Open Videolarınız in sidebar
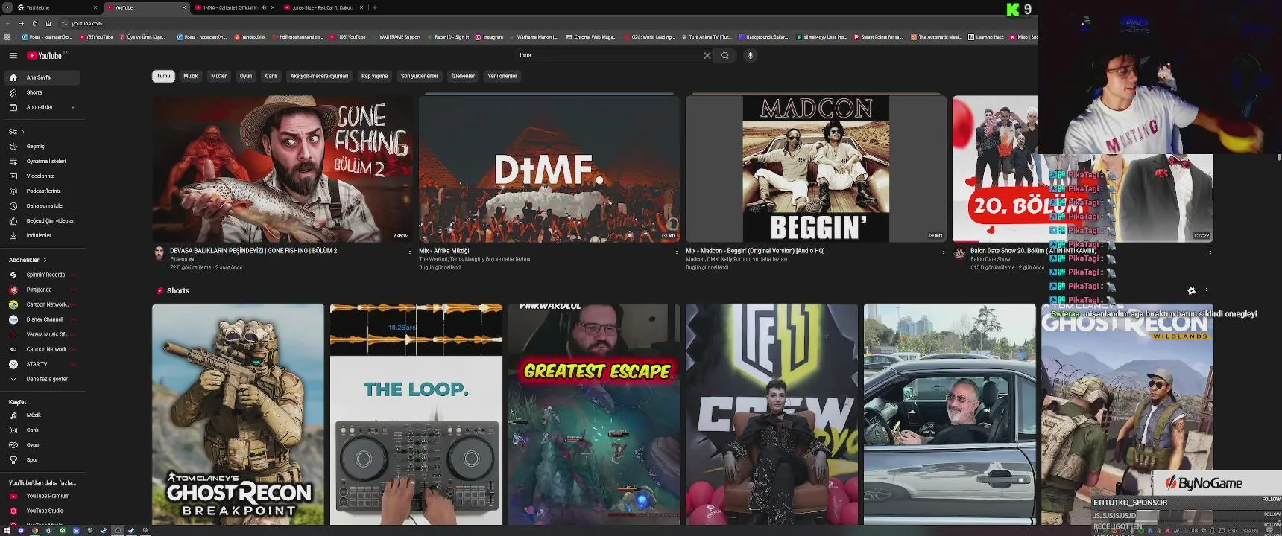1282x536 pixels. click(42, 176)
